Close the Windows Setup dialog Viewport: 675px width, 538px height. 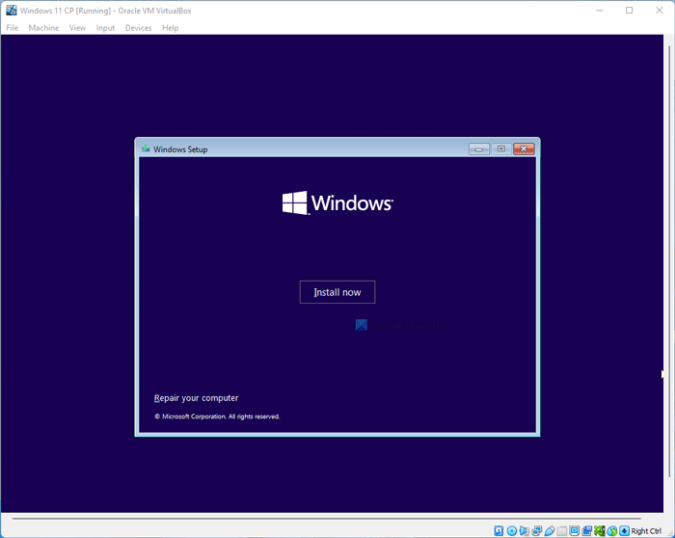pyautogui.click(x=524, y=148)
